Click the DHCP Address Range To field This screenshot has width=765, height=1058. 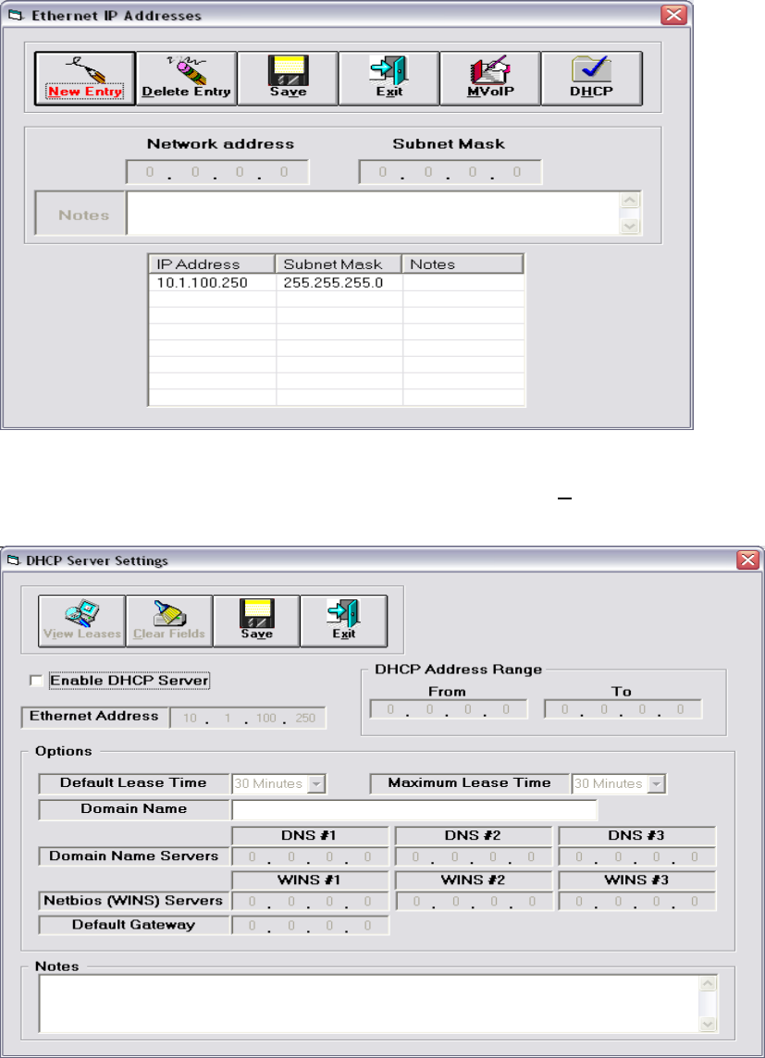click(623, 710)
